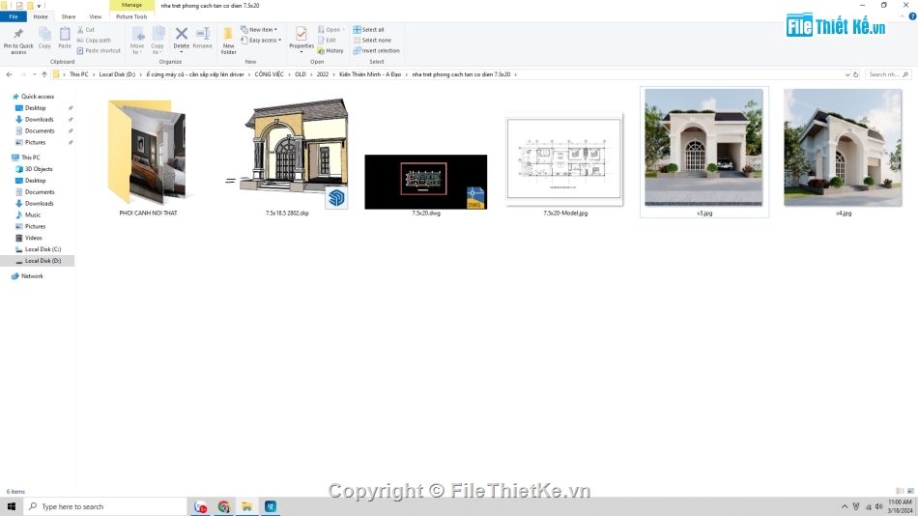Click Paste shortcut in the ribbon

tap(99, 50)
